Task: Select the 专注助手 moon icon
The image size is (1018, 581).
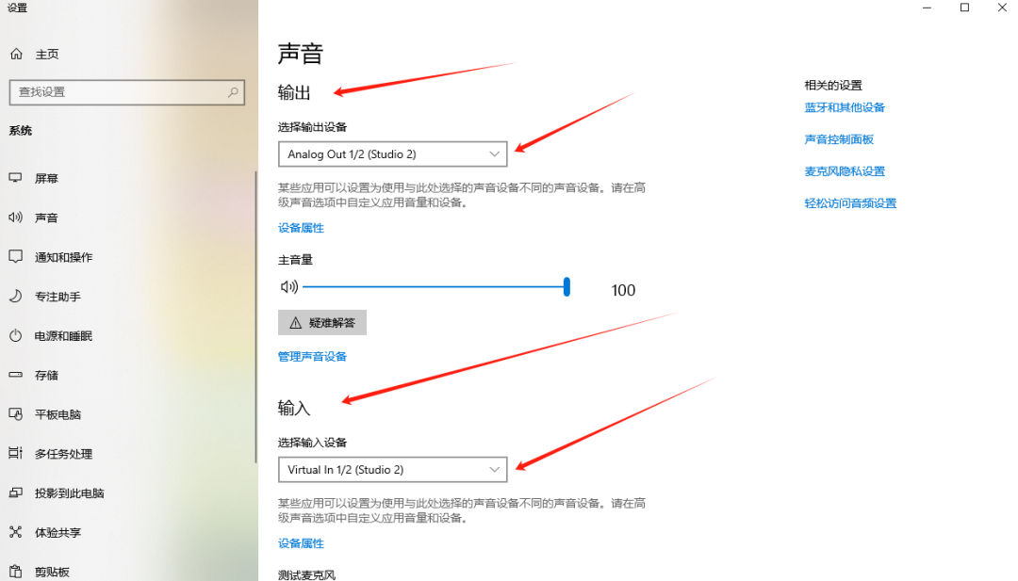Action: tap(16, 296)
